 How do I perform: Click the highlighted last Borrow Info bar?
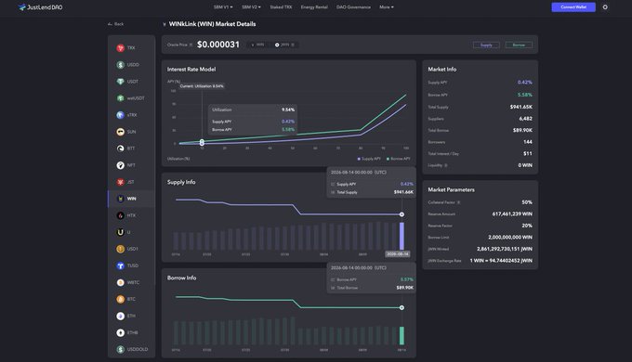(x=402, y=336)
